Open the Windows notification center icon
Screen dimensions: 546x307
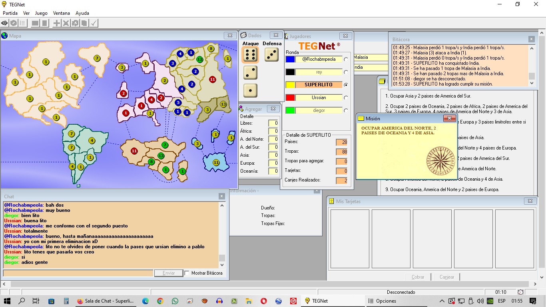point(533,301)
